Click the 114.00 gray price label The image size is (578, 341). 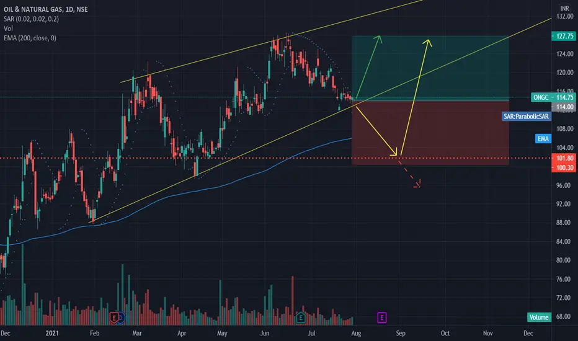coord(564,107)
